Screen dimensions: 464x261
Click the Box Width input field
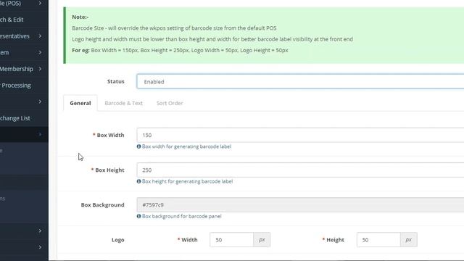pos(300,135)
